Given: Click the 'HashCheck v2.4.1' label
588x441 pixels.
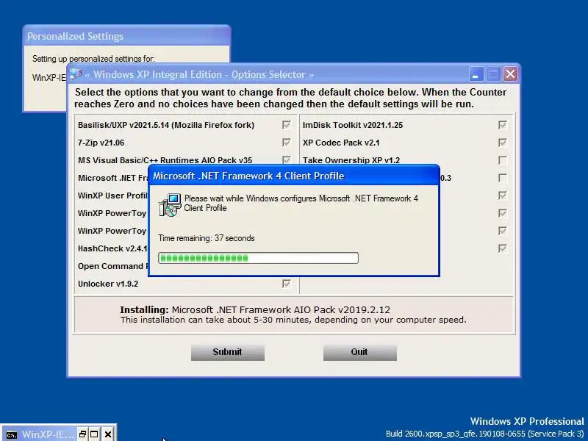Looking at the screenshot, I should click(x=112, y=248).
